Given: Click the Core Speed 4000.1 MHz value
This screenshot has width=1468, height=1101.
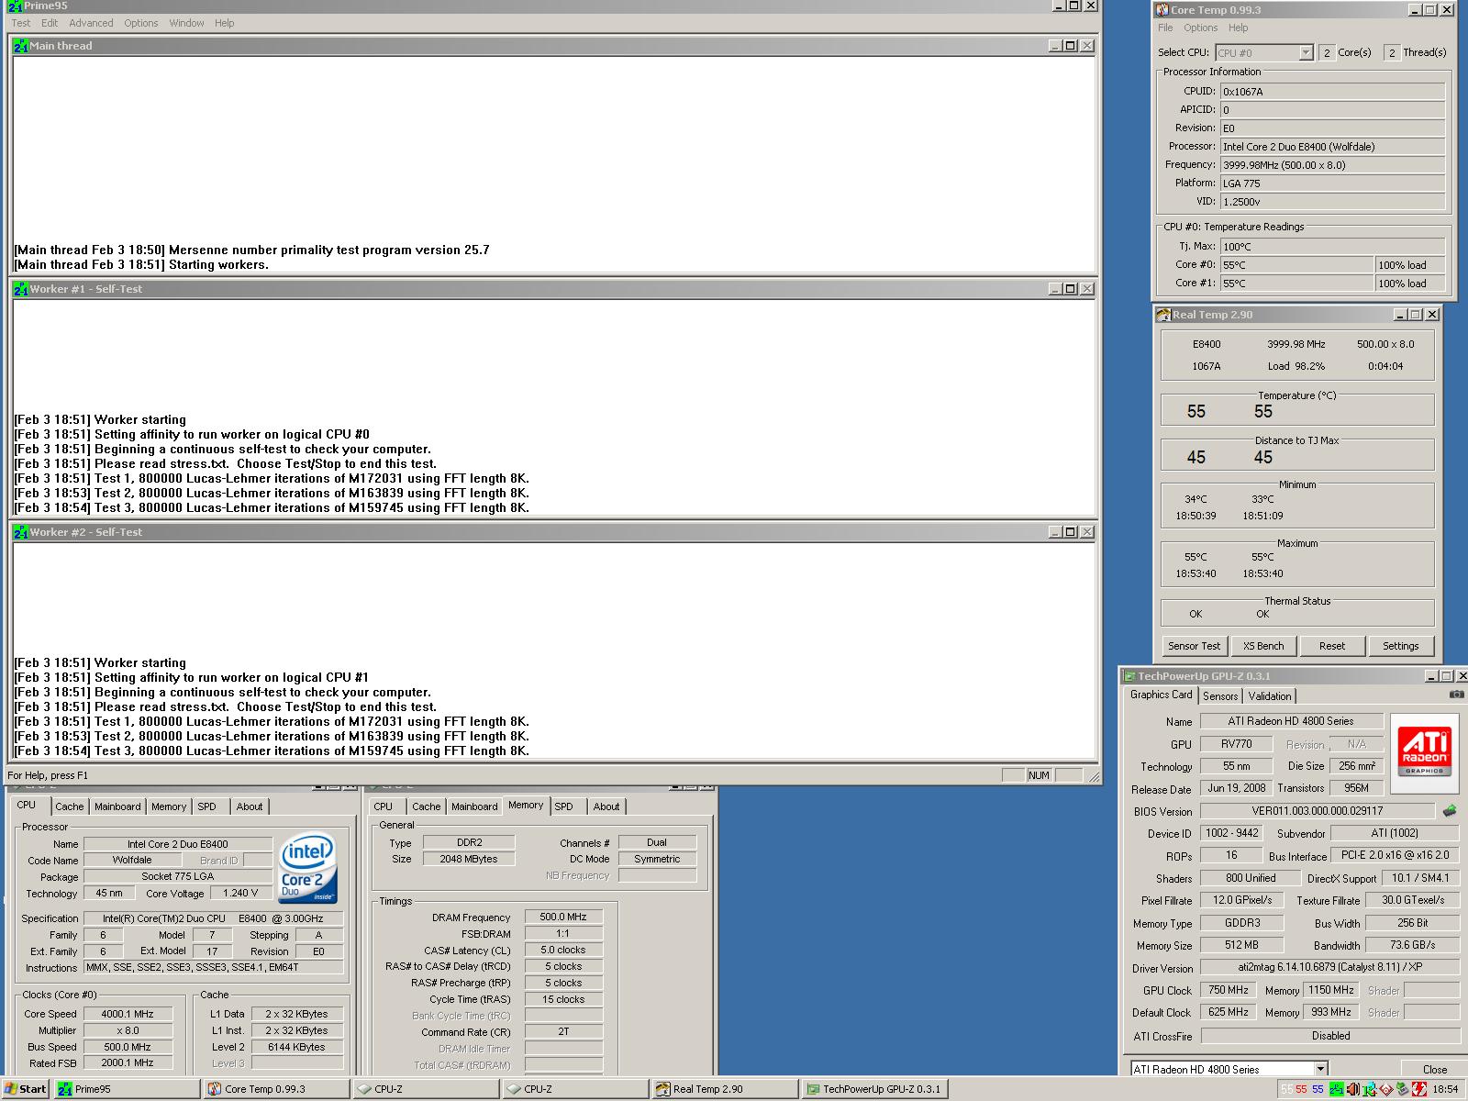Looking at the screenshot, I should click(128, 1014).
